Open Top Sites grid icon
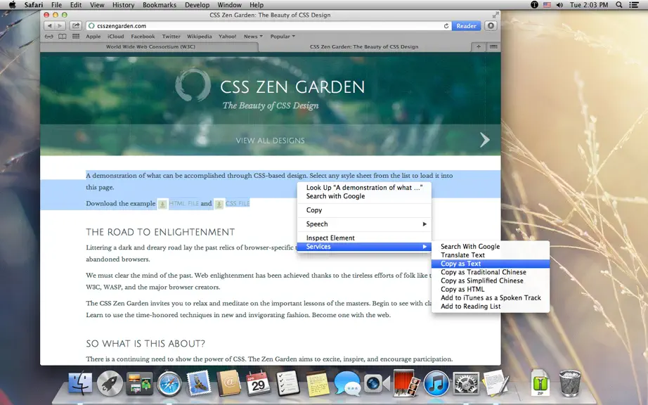 click(x=76, y=37)
